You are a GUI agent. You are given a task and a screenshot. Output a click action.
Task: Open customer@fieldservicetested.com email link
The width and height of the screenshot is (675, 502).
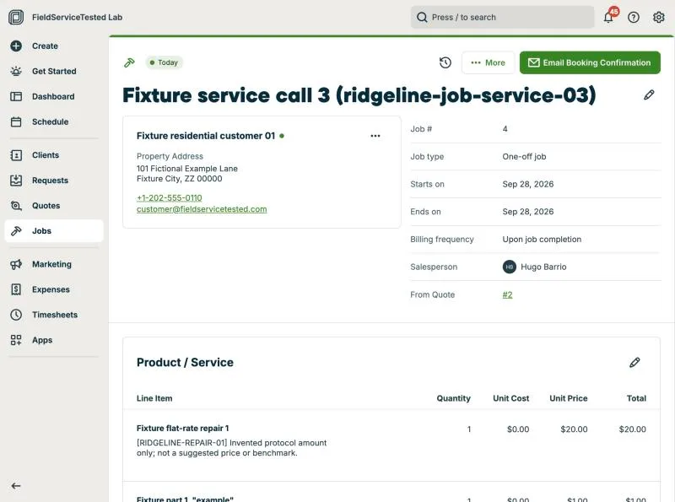point(202,209)
